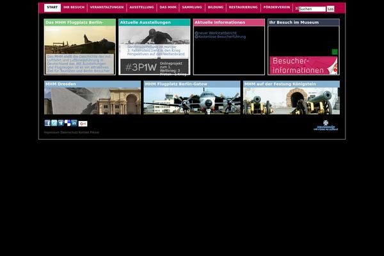Open the MHM Flugplatz Berlin-Gatow airplane image
This screenshot has height=256, width=384.
[x=192, y=101]
